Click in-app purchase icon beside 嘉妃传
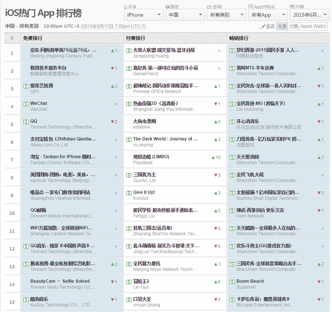 pos(129,69)
